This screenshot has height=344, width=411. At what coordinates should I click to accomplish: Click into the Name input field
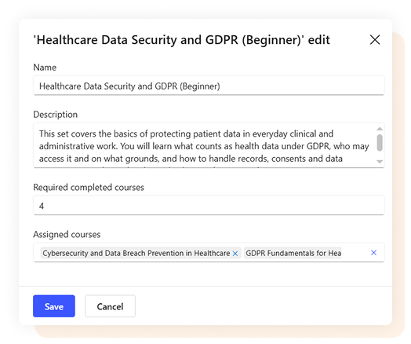pos(209,86)
